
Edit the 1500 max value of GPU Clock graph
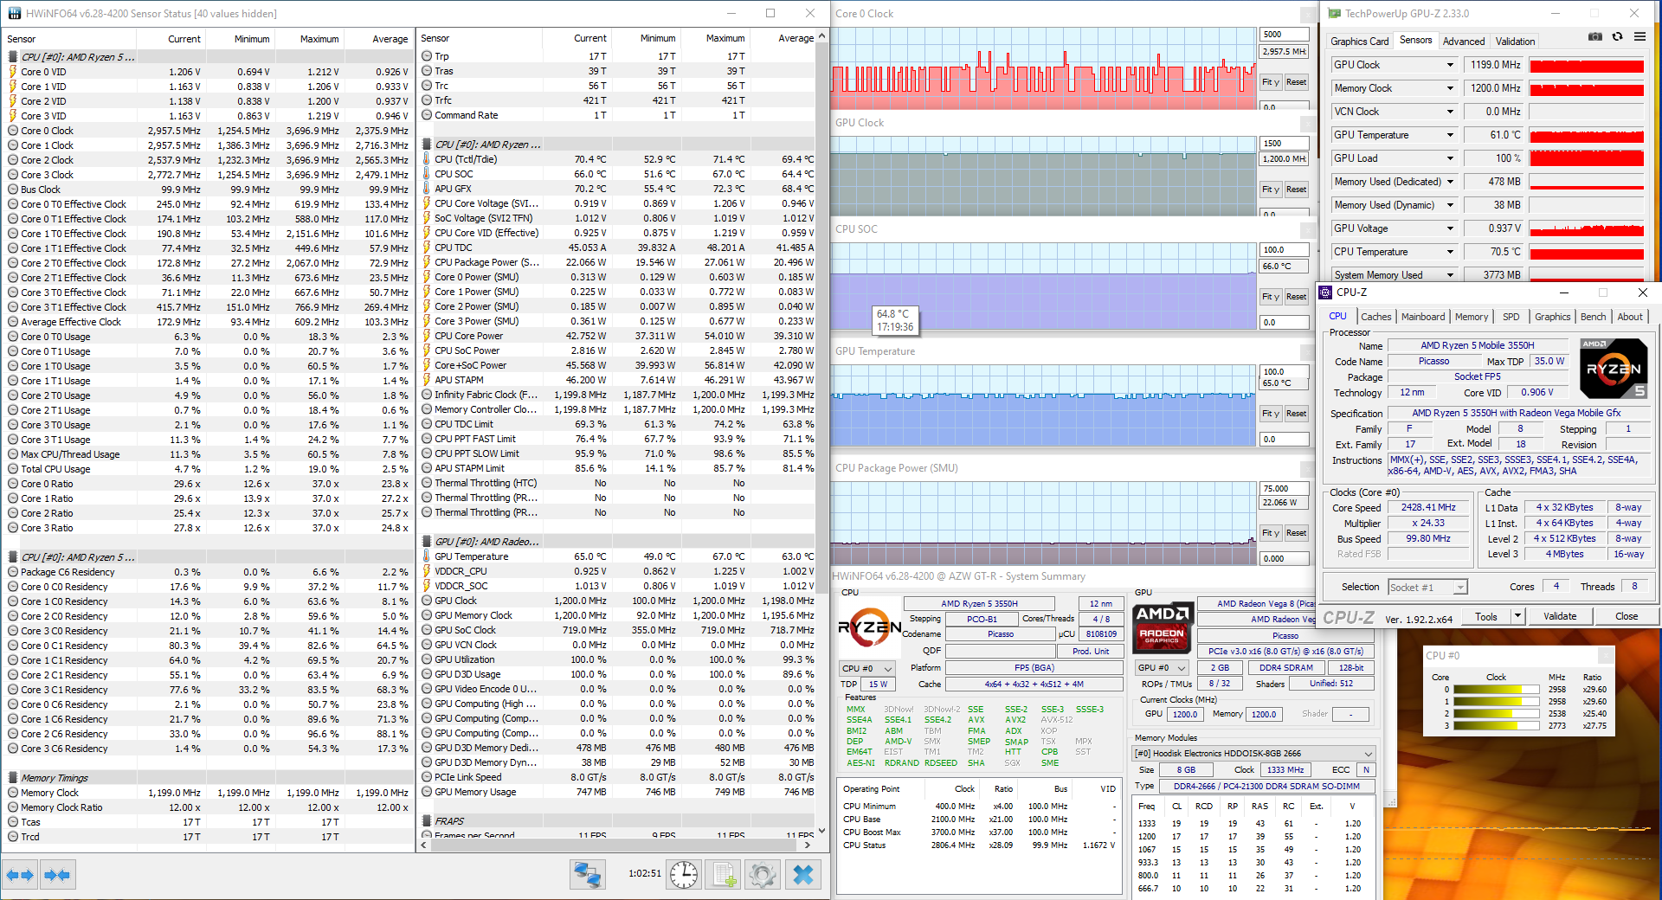click(x=1284, y=144)
